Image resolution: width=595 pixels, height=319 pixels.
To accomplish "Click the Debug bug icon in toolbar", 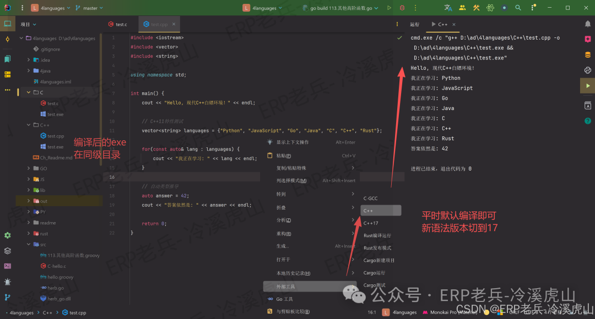I will coord(402,8).
